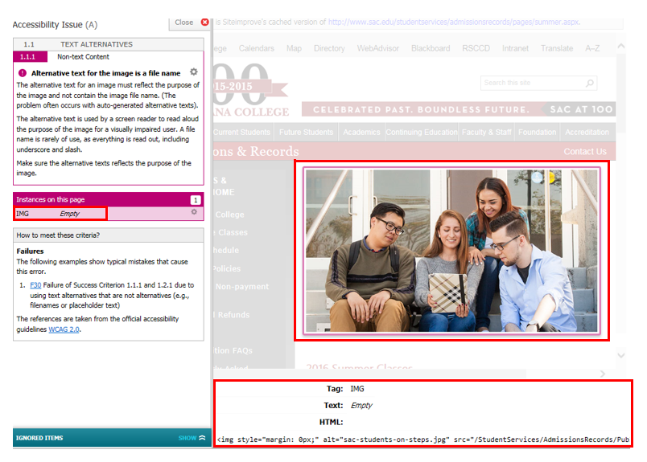Click How to meet these criteria header
The width and height of the screenshot is (647, 462).
point(109,235)
